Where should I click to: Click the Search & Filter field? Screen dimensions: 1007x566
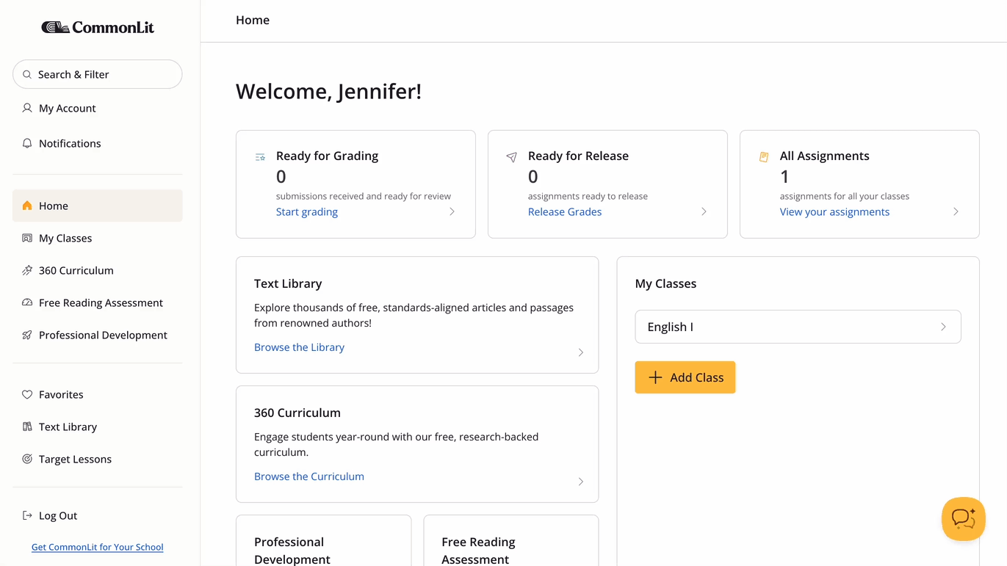[x=98, y=74]
